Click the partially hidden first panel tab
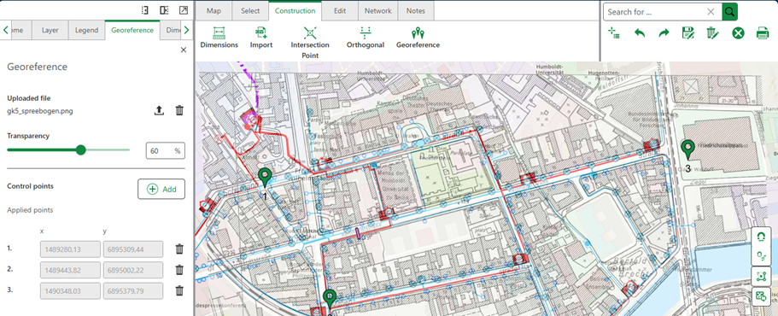The height and width of the screenshot is (316, 778). [x=17, y=30]
